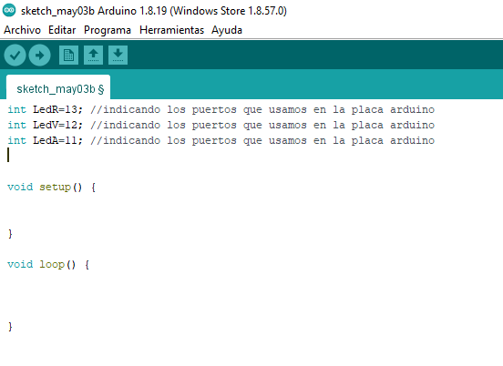Click the LedV=12 declaration line
Image resolution: width=503 pixels, height=366 pixels.
point(221,125)
